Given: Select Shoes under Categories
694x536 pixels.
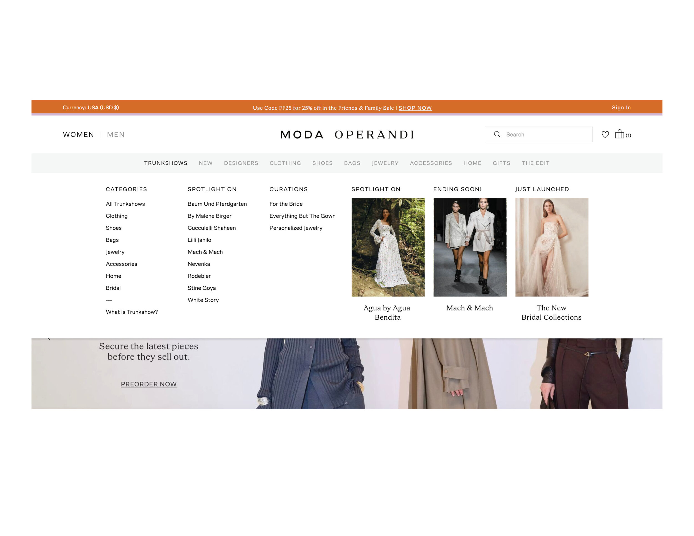Looking at the screenshot, I should pyautogui.click(x=114, y=228).
